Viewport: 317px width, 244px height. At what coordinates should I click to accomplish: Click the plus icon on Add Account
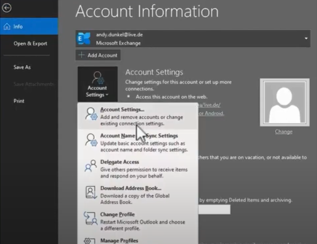pyautogui.click(x=82, y=55)
